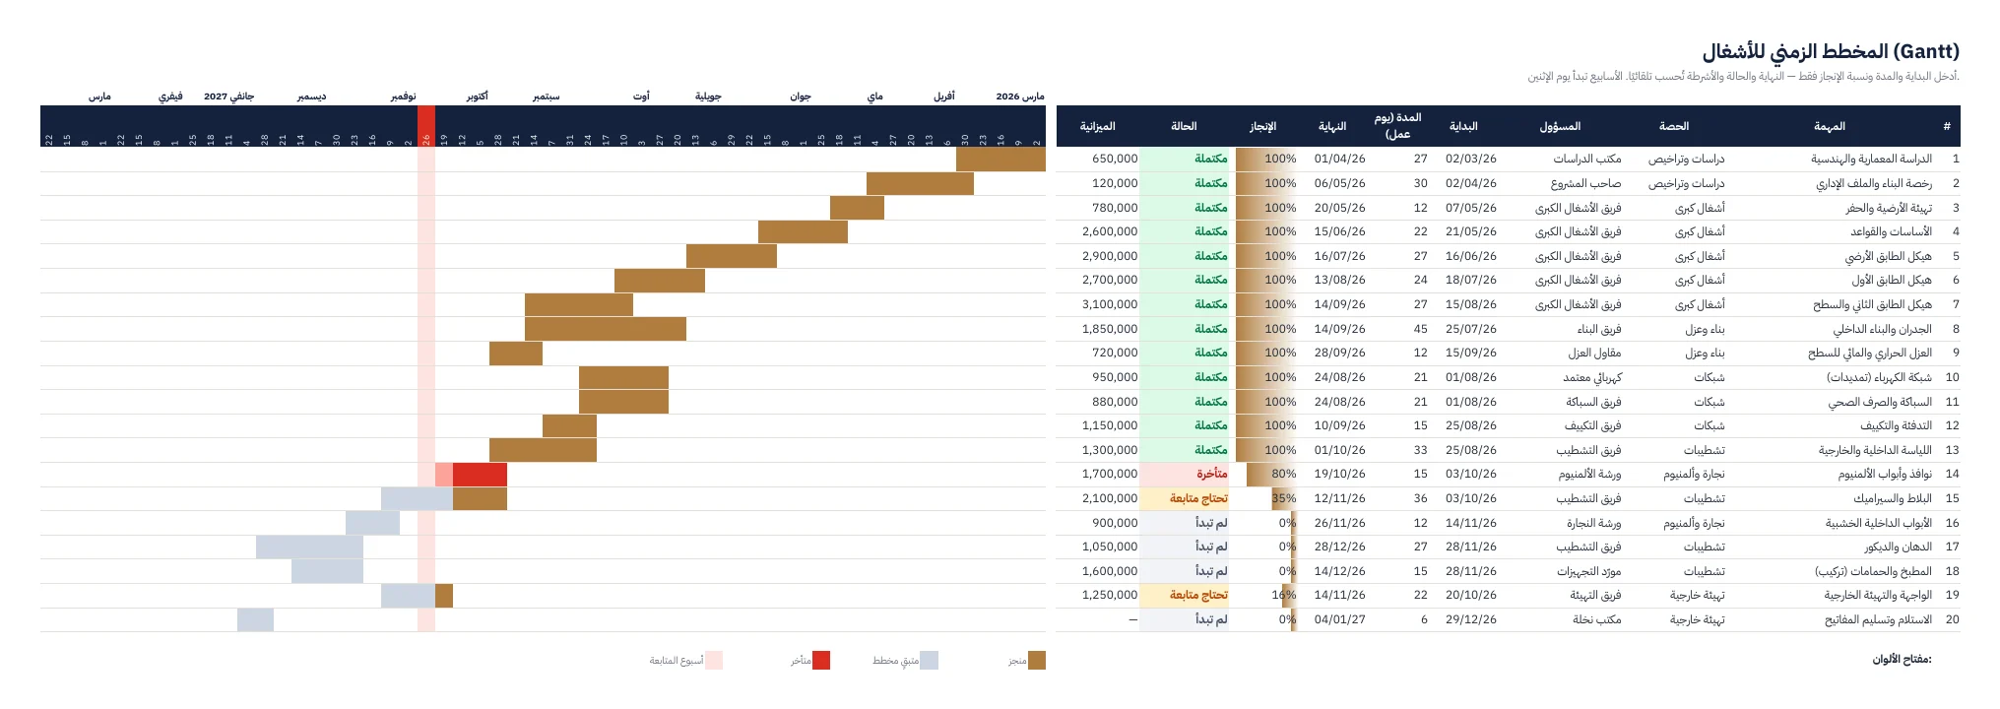Select the 'الميزانية' column header

1097,126
